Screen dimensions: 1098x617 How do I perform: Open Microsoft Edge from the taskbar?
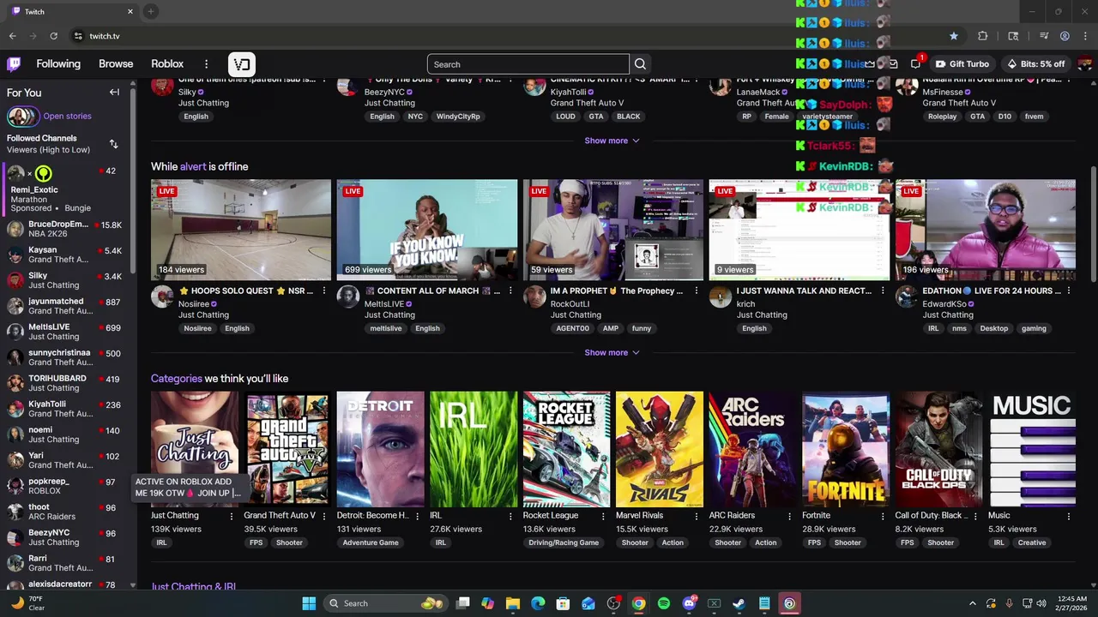(x=538, y=603)
